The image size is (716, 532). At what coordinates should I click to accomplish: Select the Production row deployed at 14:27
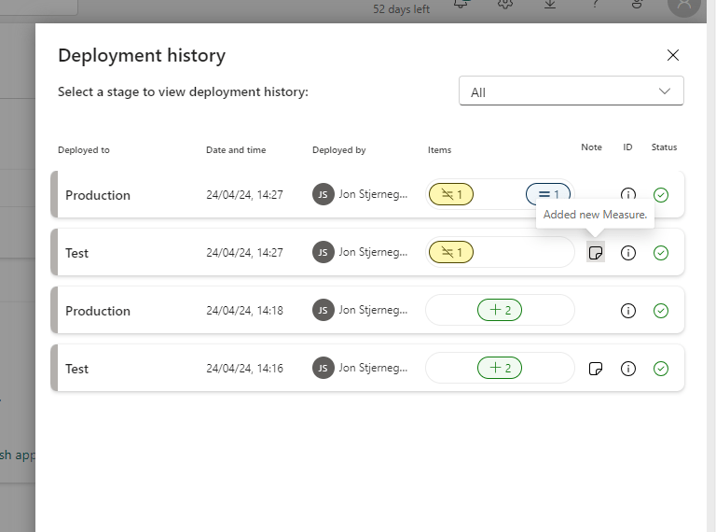click(131, 195)
